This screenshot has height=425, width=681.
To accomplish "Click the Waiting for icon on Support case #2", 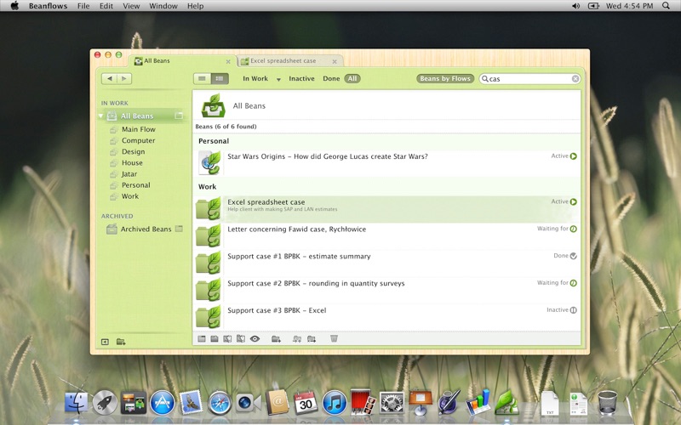I will coord(573,283).
